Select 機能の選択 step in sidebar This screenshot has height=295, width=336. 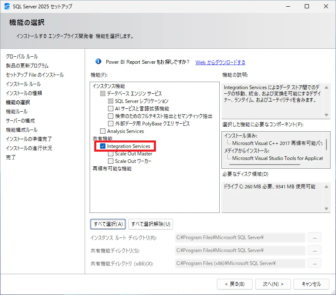pos(18,102)
